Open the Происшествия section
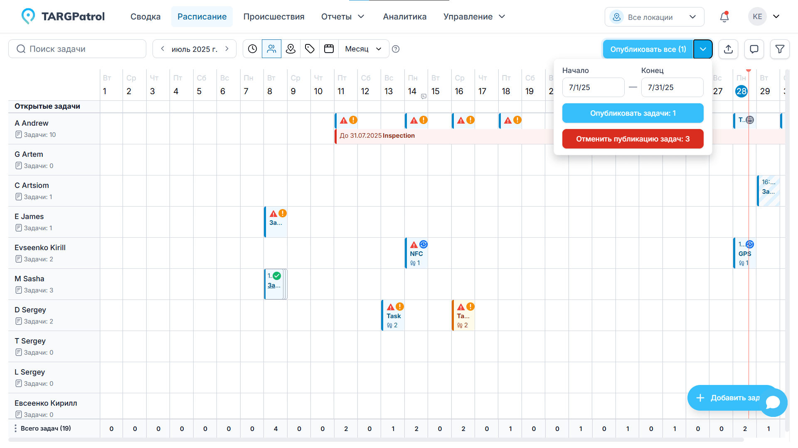 pyautogui.click(x=274, y=17)
